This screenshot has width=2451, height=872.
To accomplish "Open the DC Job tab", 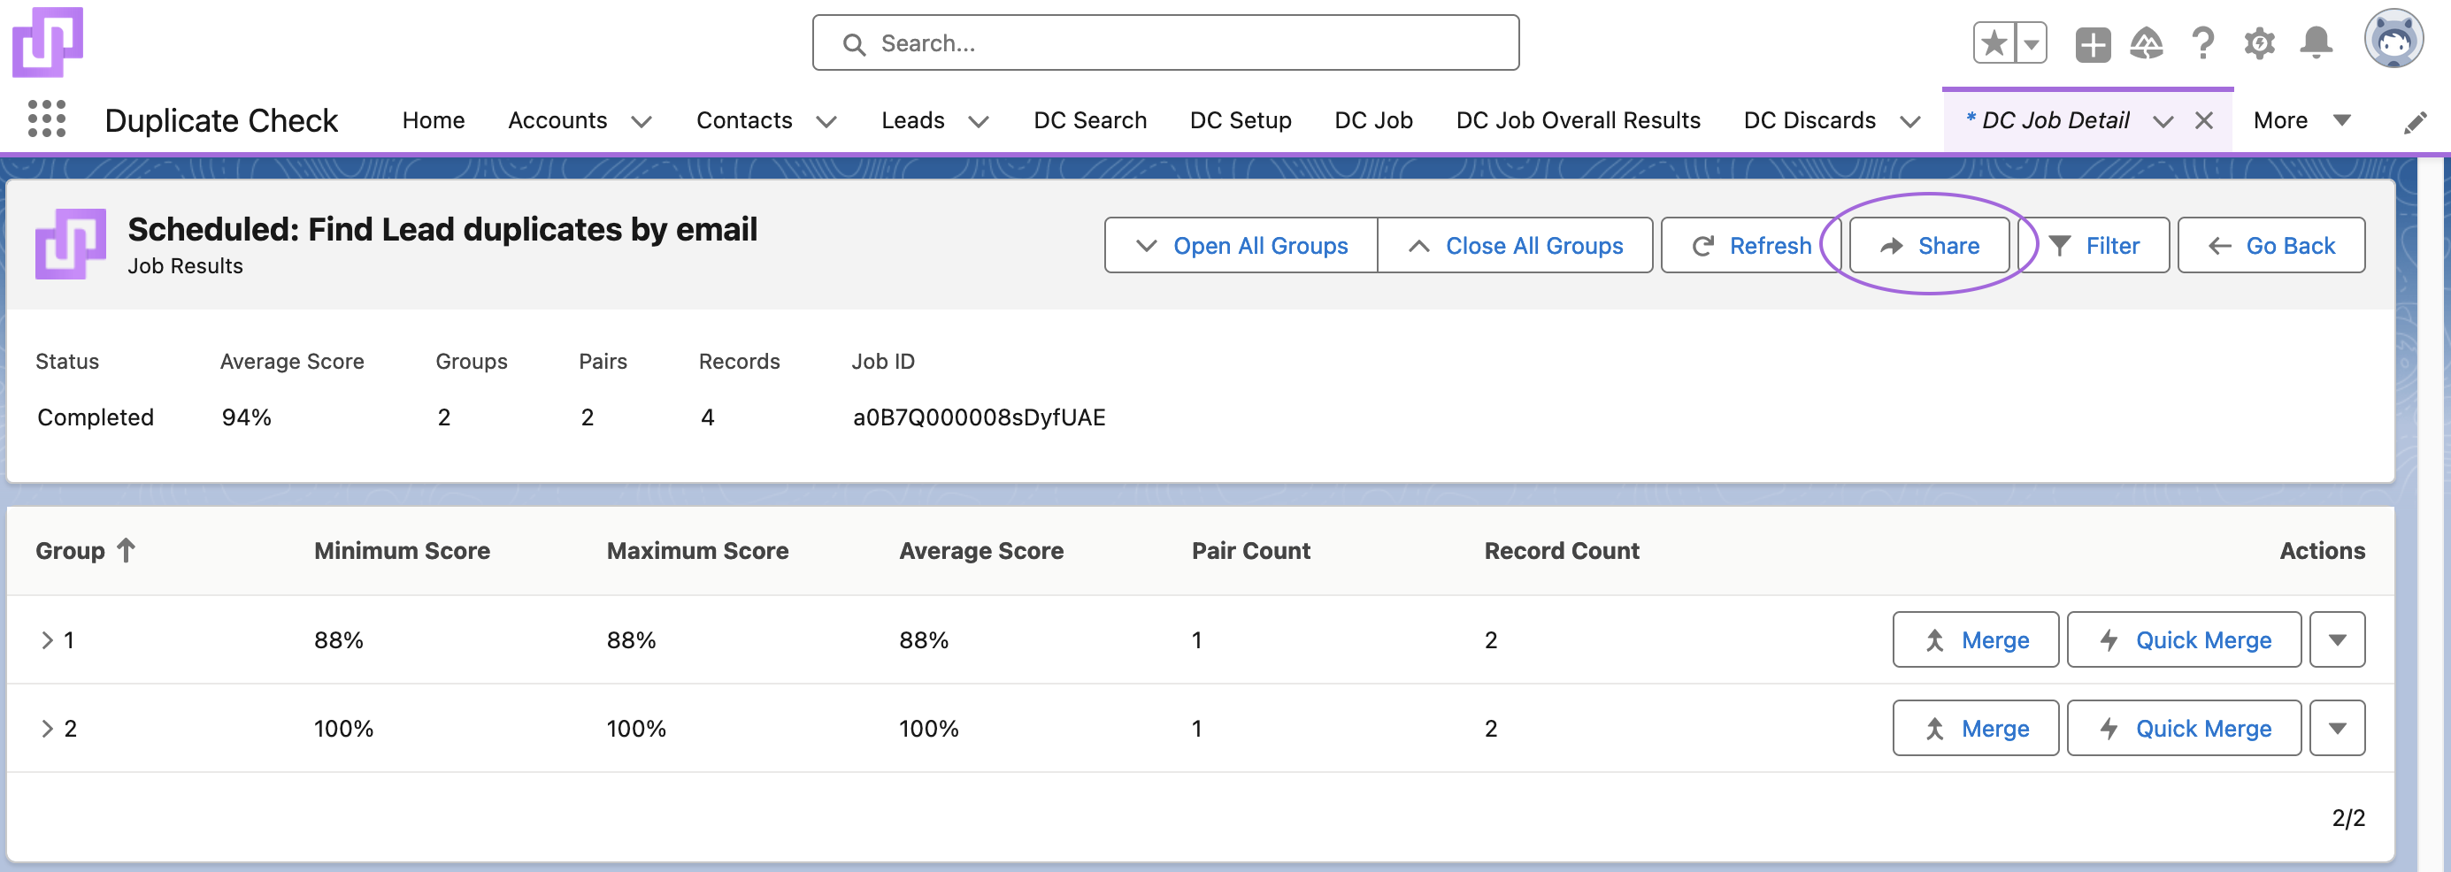I will [x=1373, y=121].
